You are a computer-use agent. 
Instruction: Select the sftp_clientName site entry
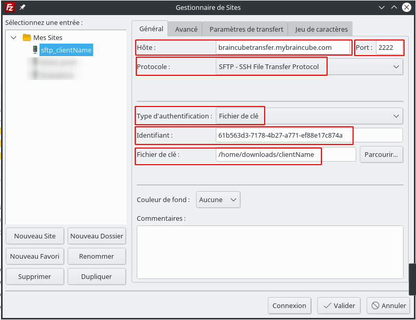click(66, 50)
